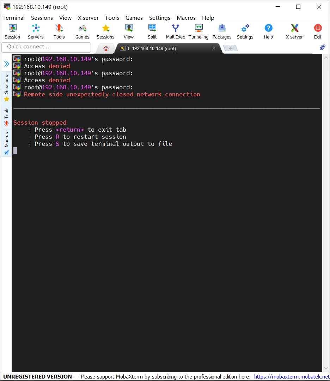
Task: Open the Sessions side panel tab
Action: click(7, 87)
